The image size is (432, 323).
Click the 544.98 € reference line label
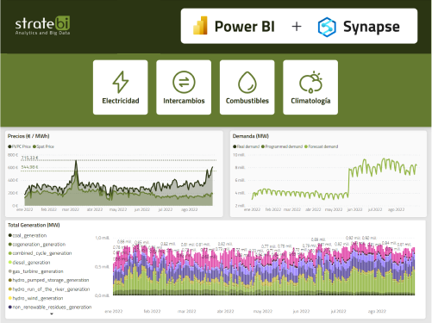click(x=29, y=167)
